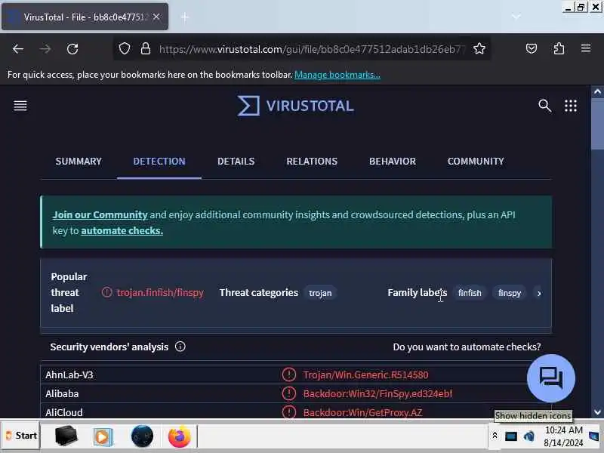This screenshot has width=604, height=453.
Task: Open the Windows Start button
Action: 21,436
